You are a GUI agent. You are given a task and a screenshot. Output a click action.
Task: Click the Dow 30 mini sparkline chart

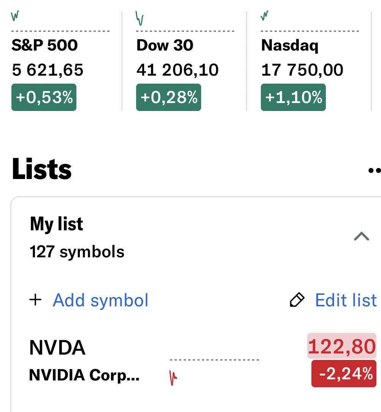point(140,18)
